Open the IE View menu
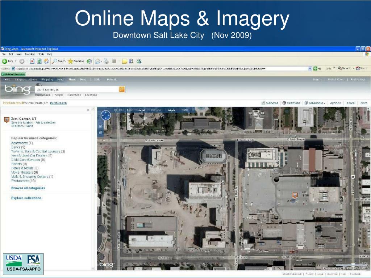This screenshot has height=278, width=371. (x=19, y=54)
